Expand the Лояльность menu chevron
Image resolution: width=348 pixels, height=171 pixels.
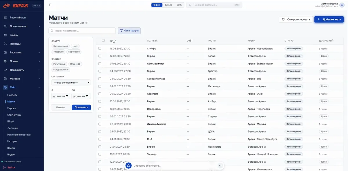[x=39, y=70]
